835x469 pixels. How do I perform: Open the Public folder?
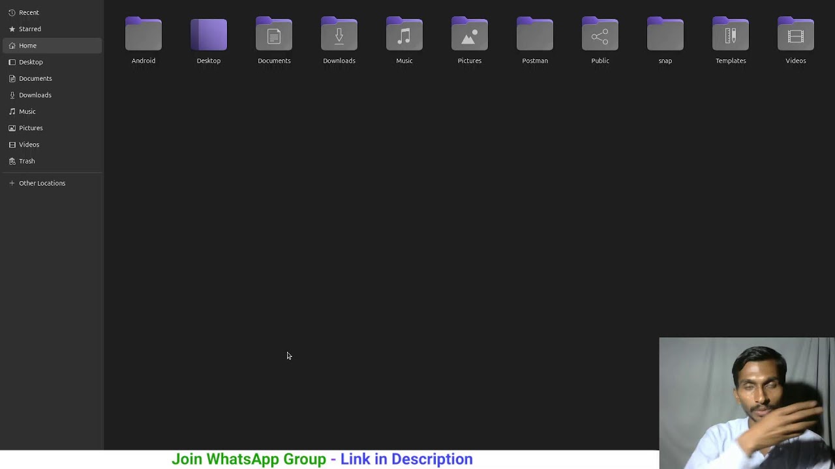[x=600, y=34]
